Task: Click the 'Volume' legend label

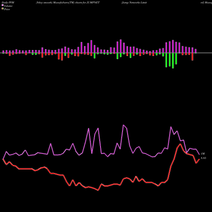Action: pos(8,6)
